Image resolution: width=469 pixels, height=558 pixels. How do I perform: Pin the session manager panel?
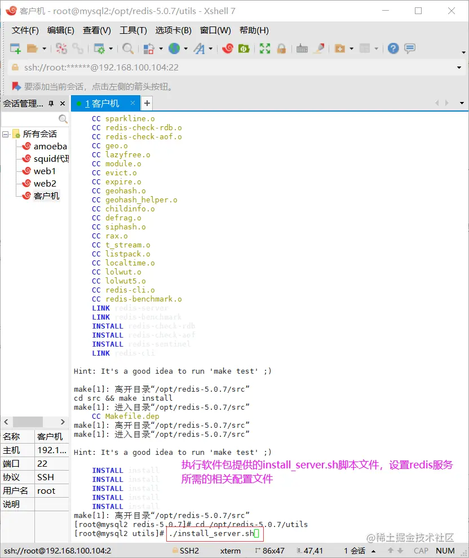click(51, 104)
